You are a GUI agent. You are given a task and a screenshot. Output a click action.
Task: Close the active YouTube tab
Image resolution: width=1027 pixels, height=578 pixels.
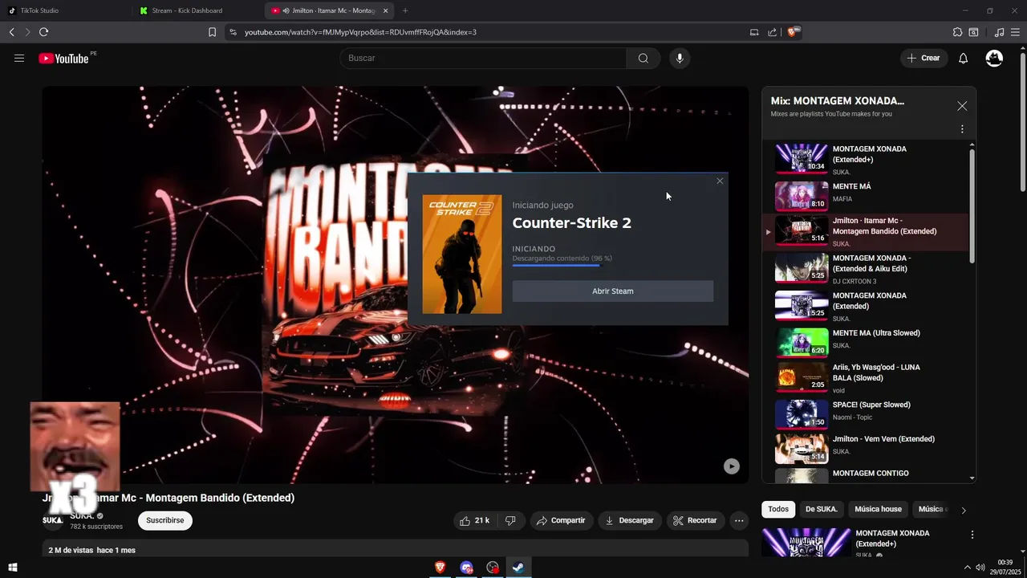385,10
